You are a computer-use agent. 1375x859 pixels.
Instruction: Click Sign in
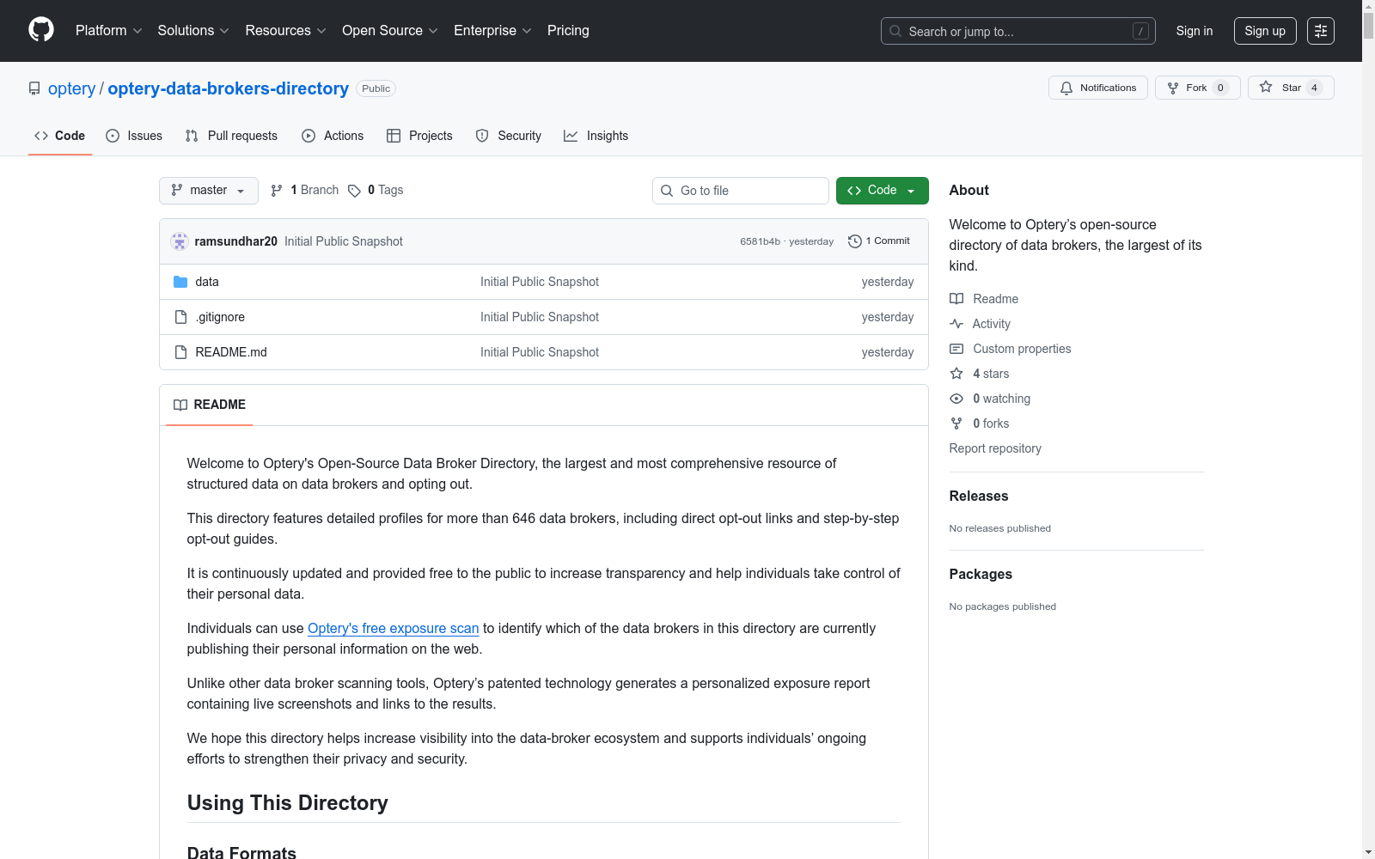tap(1195, 31)
